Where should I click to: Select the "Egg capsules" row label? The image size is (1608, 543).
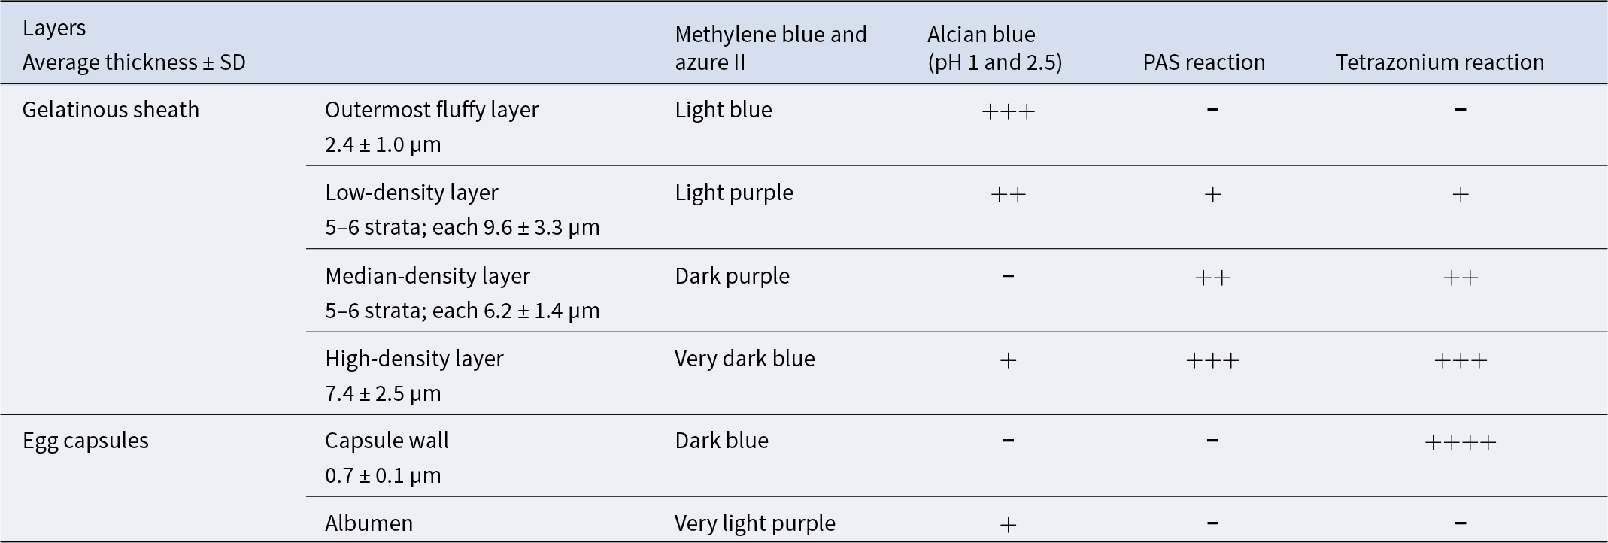pyautogui.click(x=86, y=441)
